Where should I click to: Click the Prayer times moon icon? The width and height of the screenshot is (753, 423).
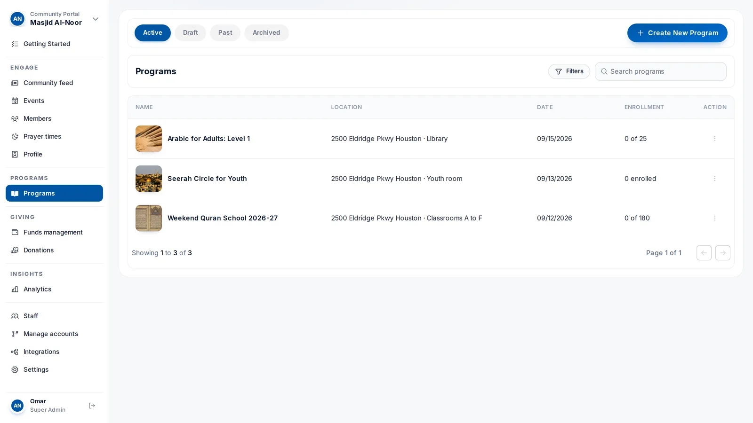15,136
